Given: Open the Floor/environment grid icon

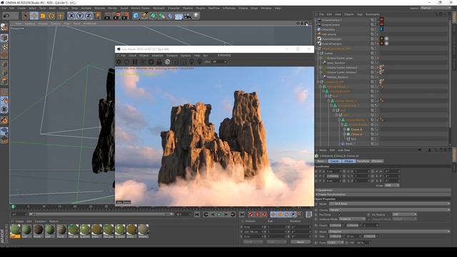Looking at the screenshot, I should pos(179,16).
